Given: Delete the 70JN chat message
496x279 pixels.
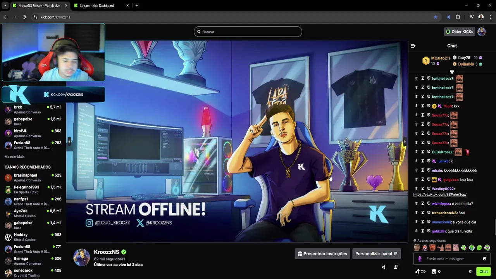Looking at the screenshot, I should 417,106.
